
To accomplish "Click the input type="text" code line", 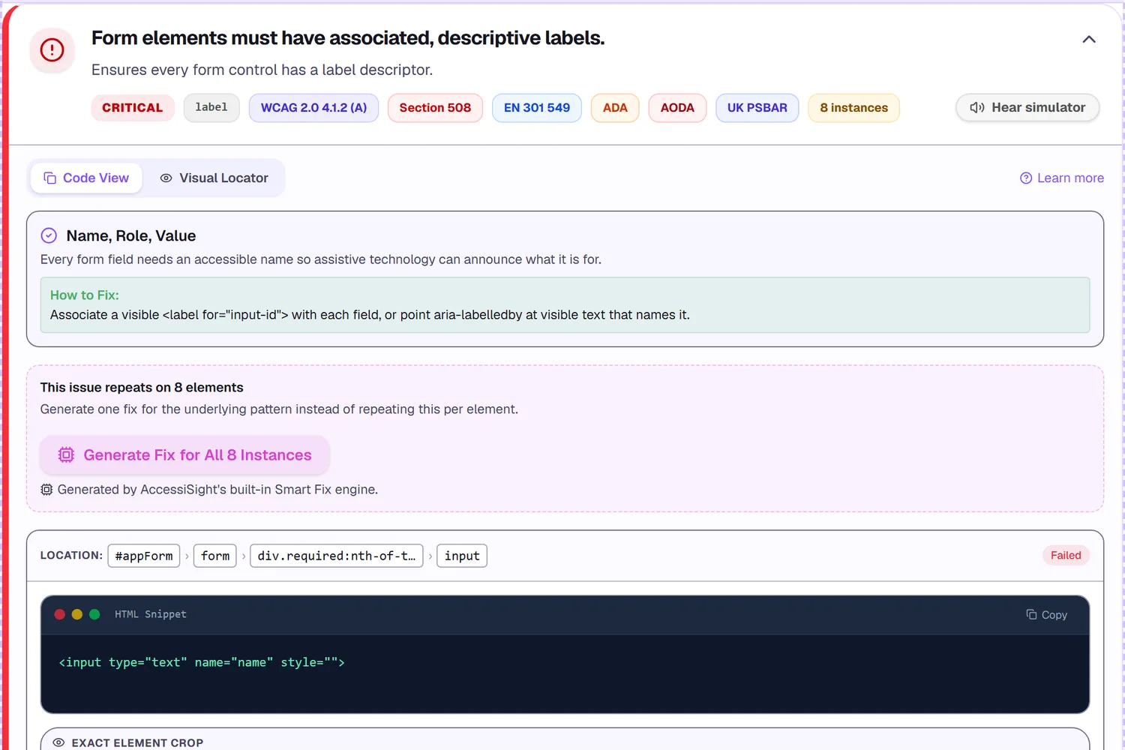I will click(x=202, y=662).
